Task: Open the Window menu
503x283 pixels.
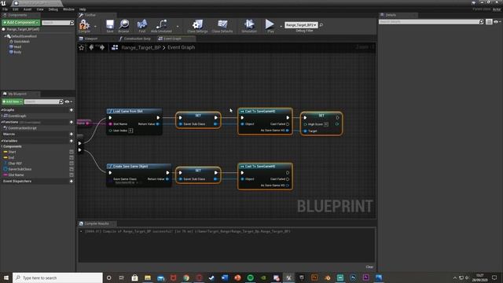Action: coord(68,9)
